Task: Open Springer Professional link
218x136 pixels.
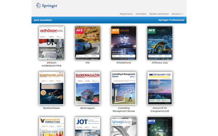Action: (171, 20)
